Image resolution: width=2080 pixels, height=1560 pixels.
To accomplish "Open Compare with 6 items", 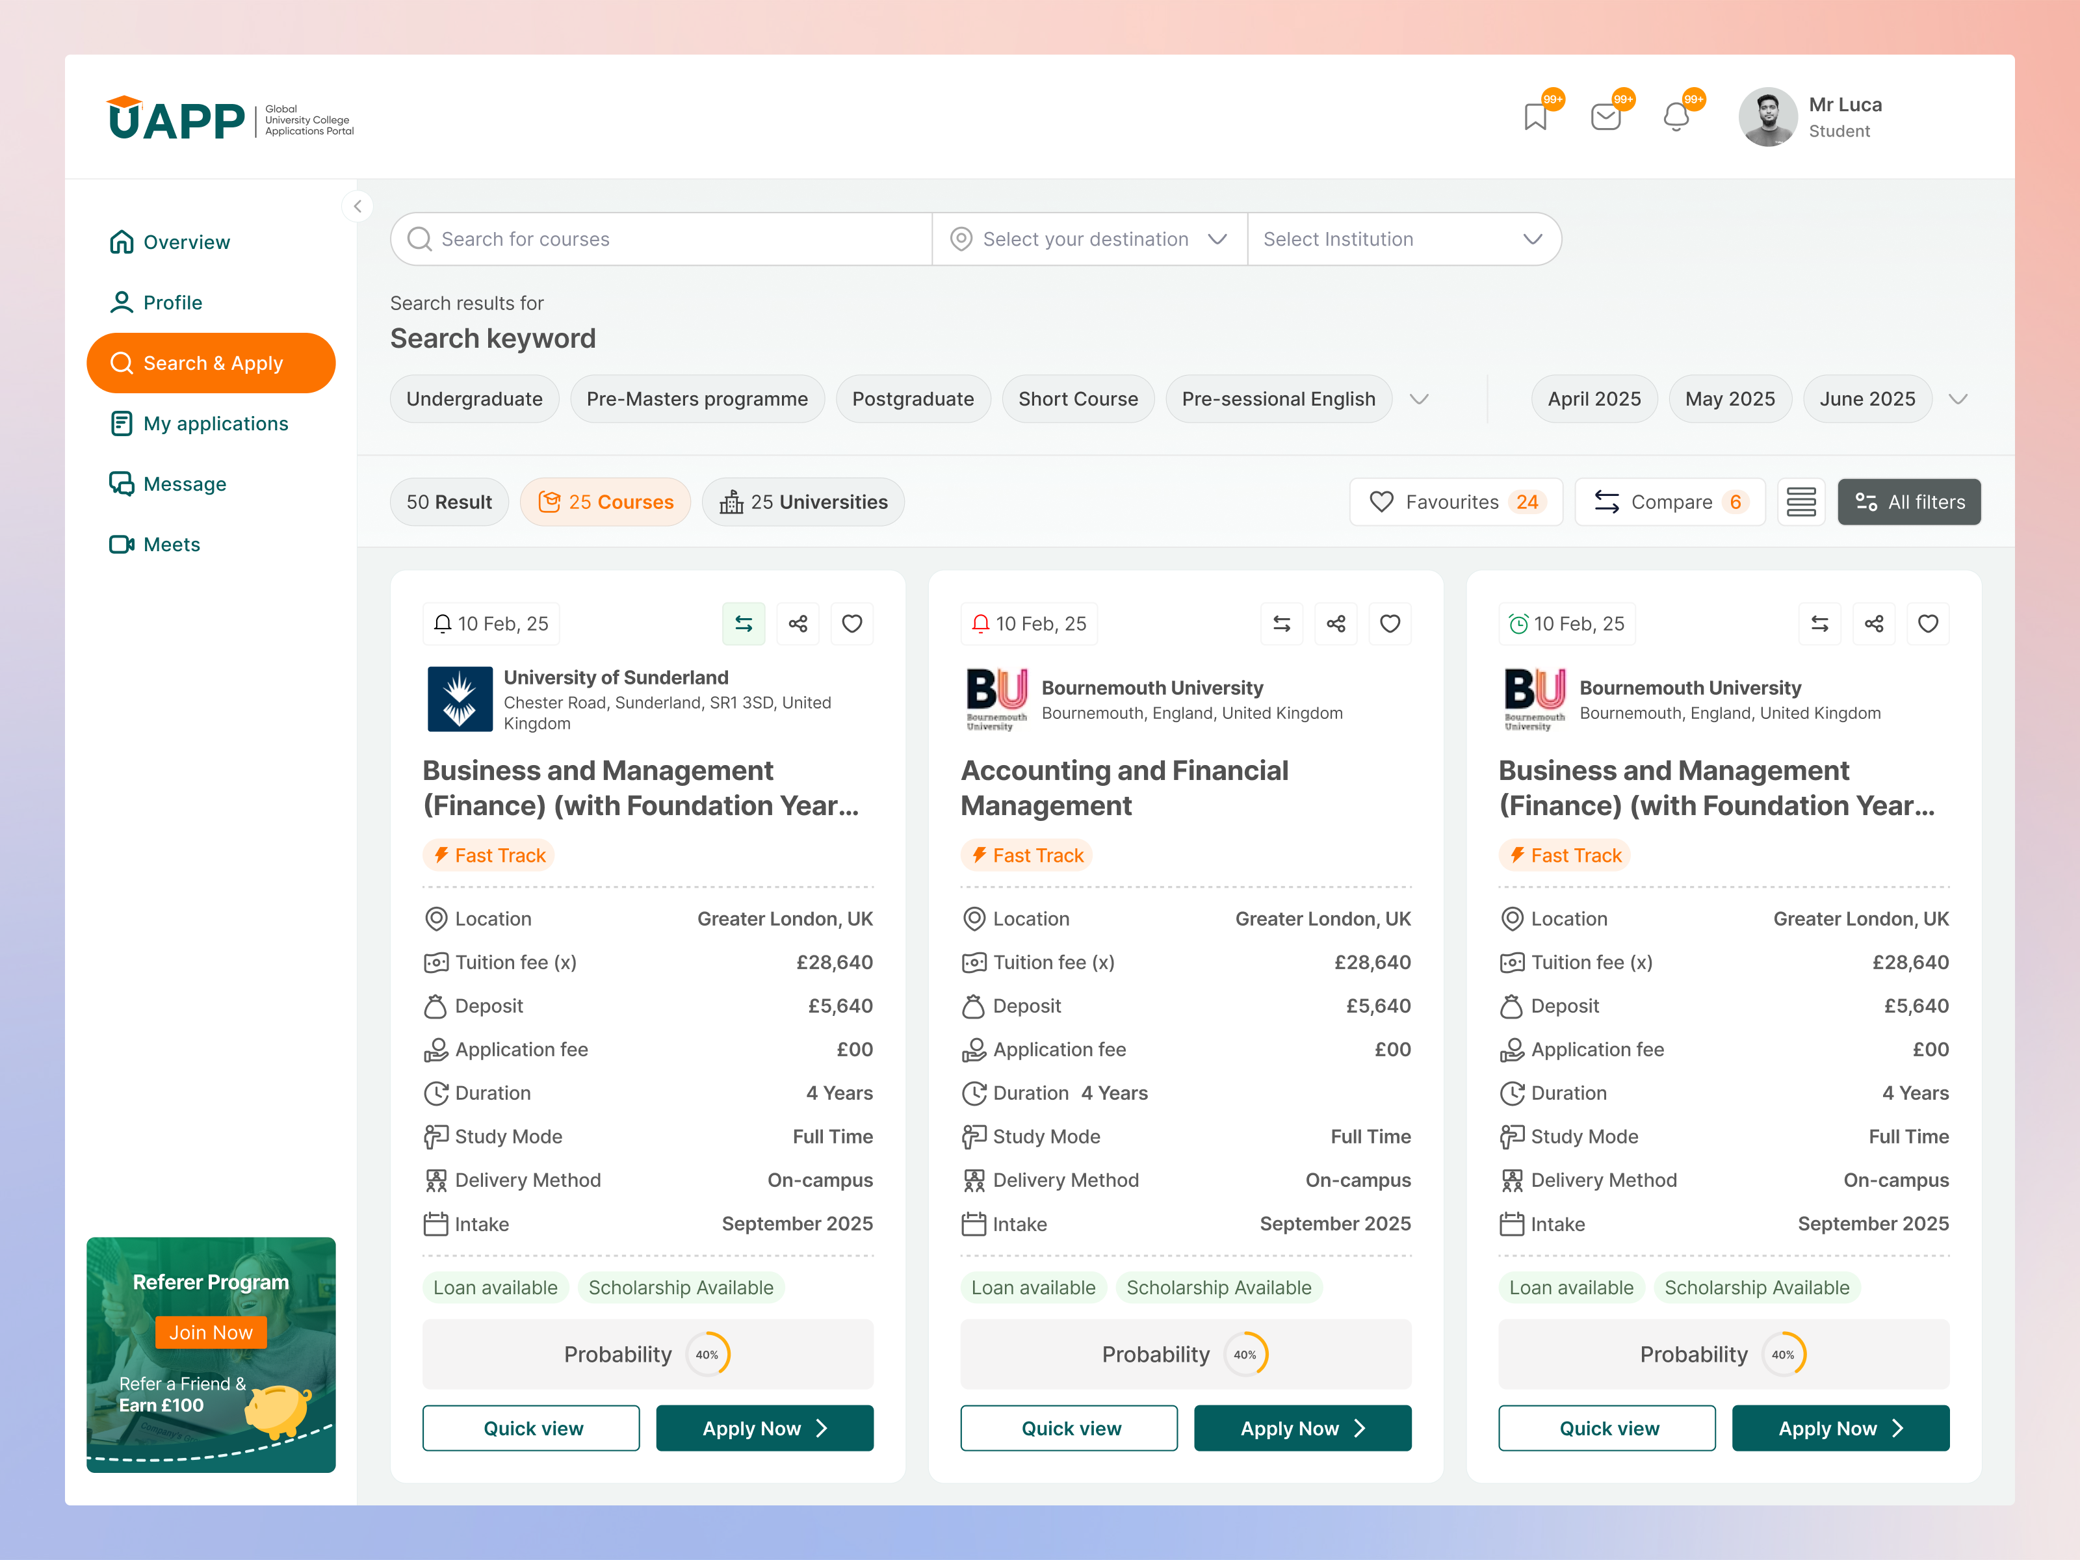I will (1670, 502).
